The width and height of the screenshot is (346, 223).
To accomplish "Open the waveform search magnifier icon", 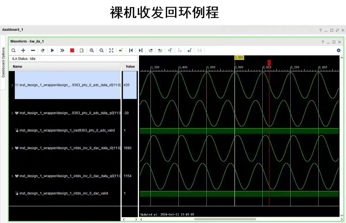I will click(13, 50).
